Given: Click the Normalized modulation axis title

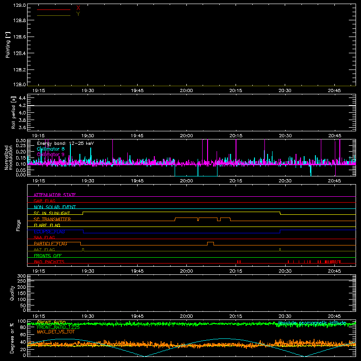Looking at the screenshot, I should [x=9, y=157].
